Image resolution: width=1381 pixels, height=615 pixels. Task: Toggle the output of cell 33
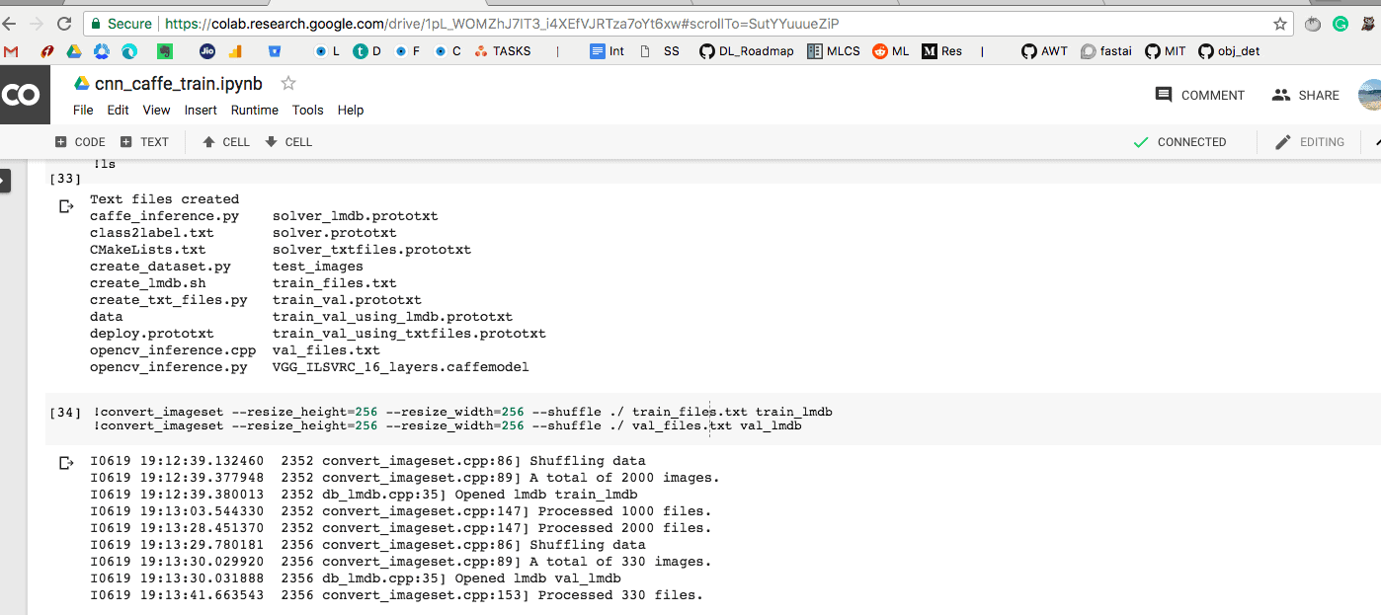coord(66,206)
